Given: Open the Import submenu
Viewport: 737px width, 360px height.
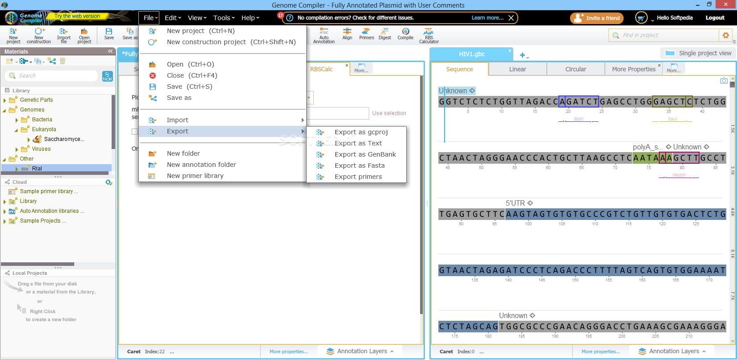Looking at the screenshot, I should (x=223, y=120).
